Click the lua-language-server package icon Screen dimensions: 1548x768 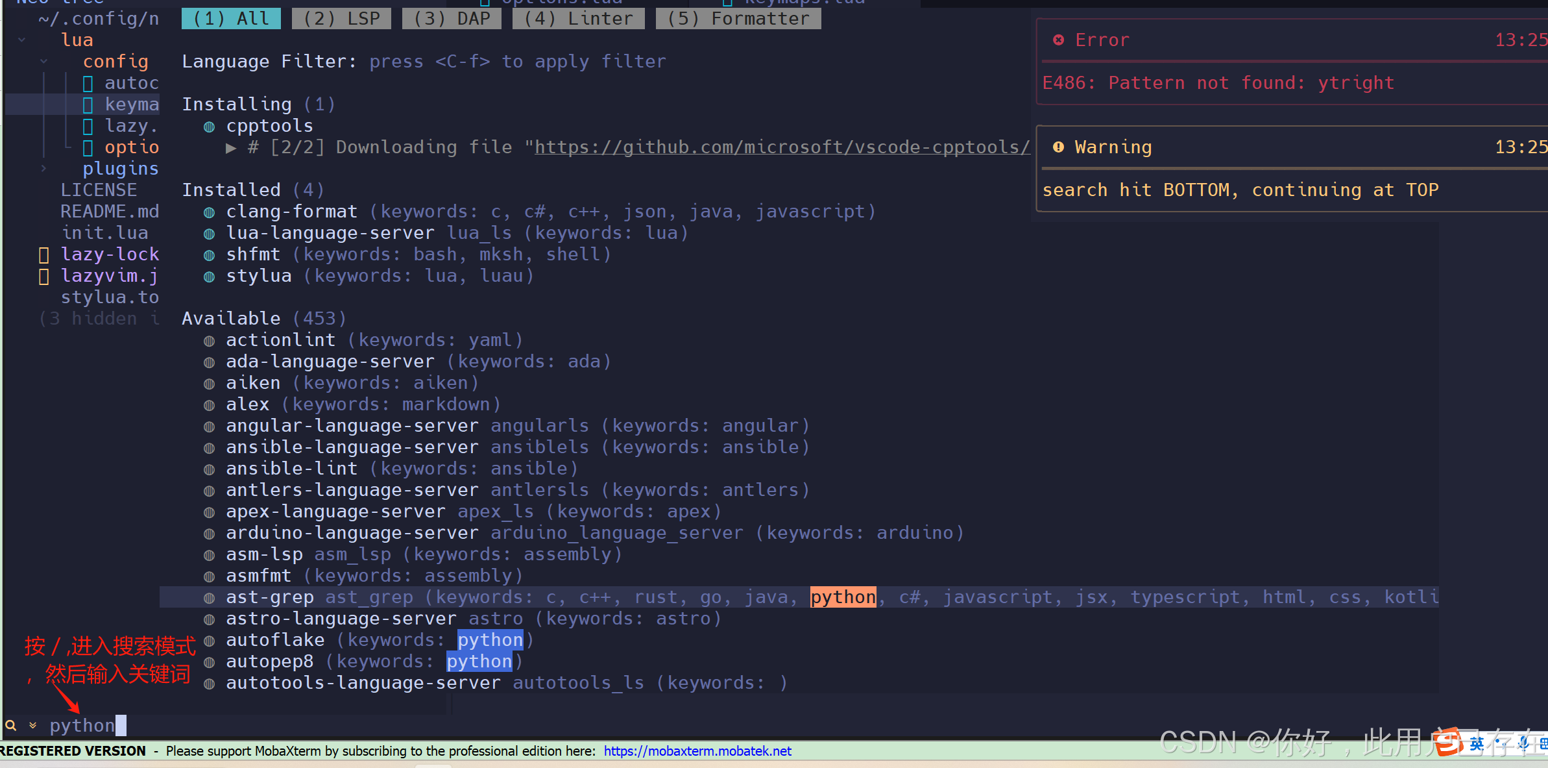point(209,234)
